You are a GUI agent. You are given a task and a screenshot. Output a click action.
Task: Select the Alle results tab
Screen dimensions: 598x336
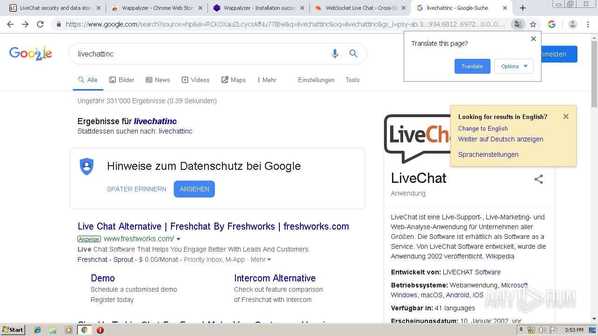click(x=88, y=80)
